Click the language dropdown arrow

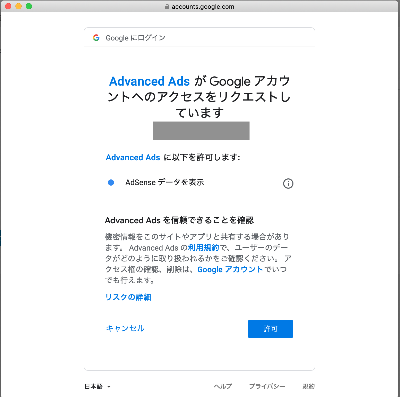(x=109, y=386)
